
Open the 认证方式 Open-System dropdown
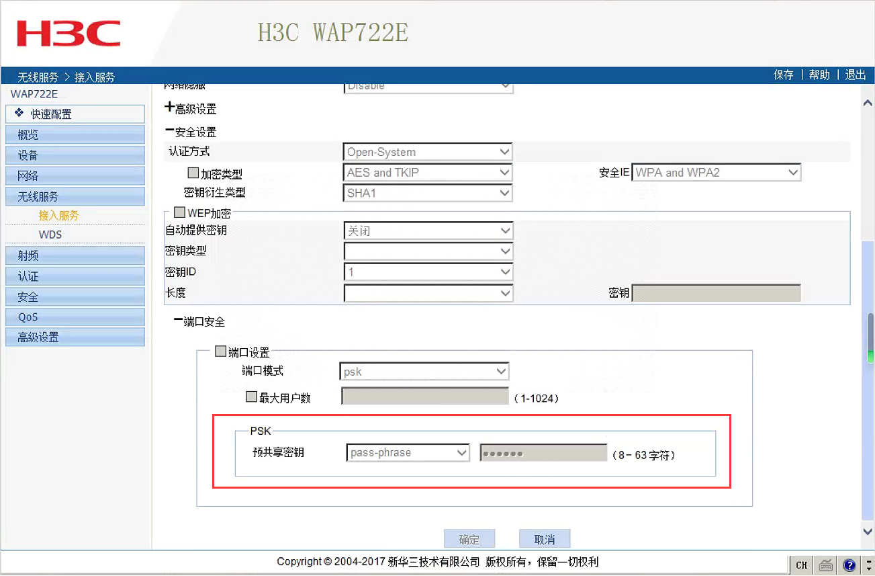click(428, 152)
